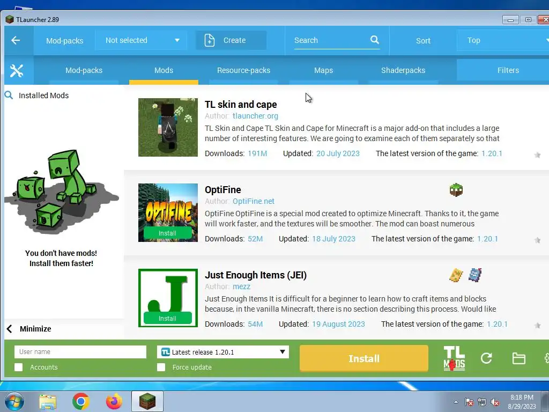Open Windows Start button
This screenshot has height=412, width=549.
[x=14, y=401]
